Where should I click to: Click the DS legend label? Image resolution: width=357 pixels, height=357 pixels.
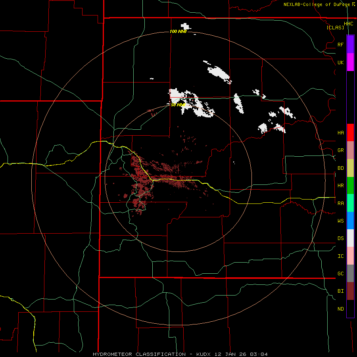(x=340, y=238)
